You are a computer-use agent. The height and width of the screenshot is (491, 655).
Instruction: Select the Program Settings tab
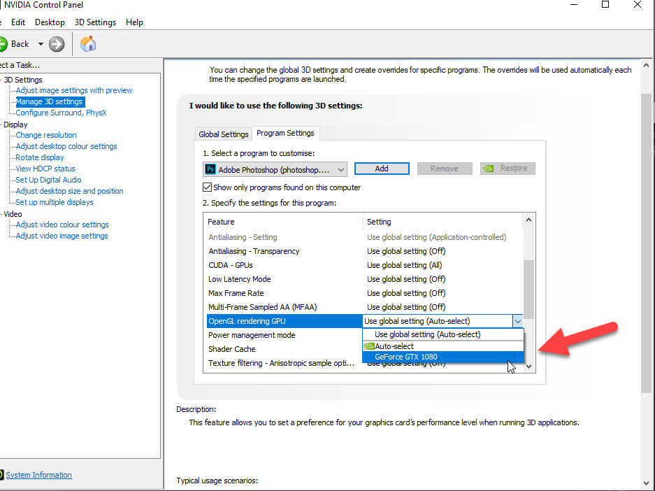pos(285,133)
